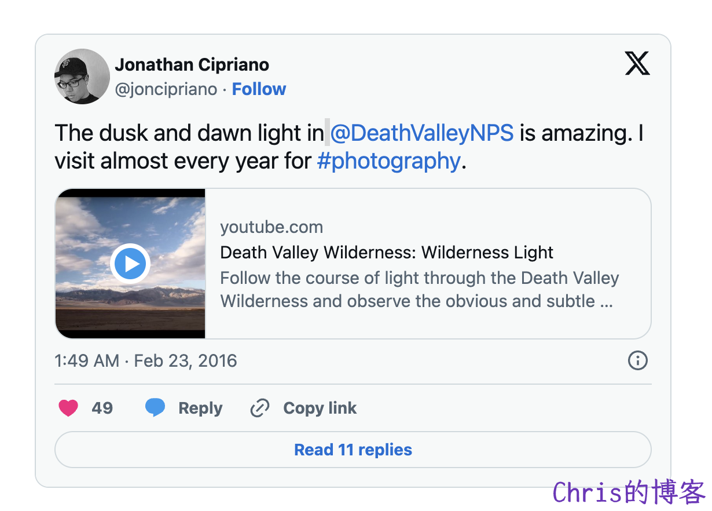Click the Copy link text

[320, 408]
